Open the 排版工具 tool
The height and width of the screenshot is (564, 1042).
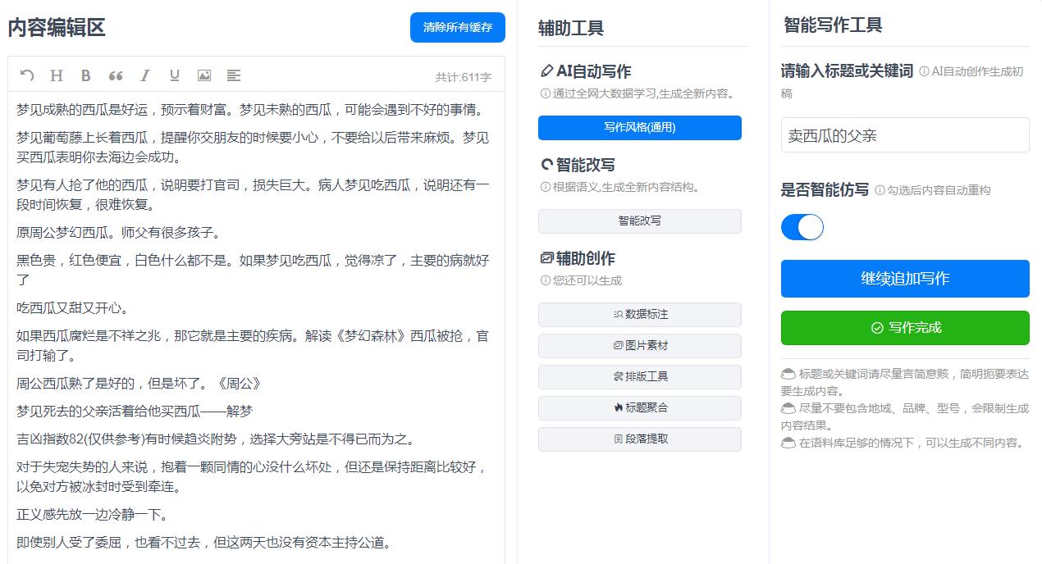point(639,377)
